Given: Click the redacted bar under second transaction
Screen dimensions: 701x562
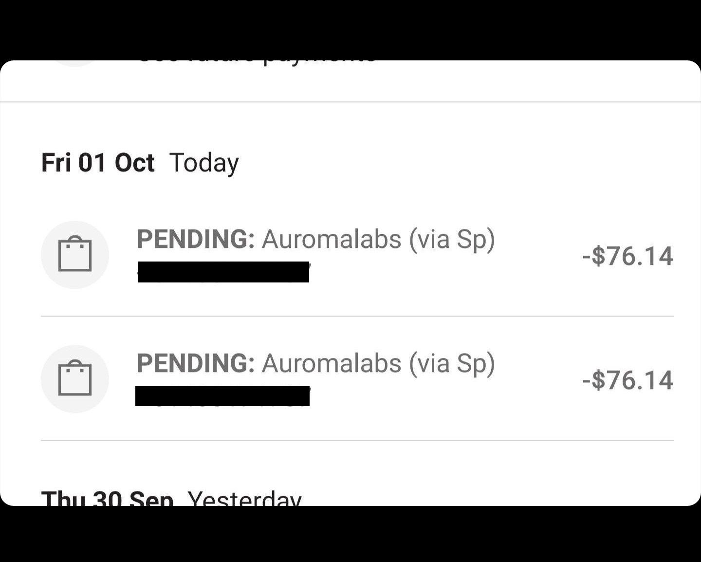Looking at the screenshot, I should point(222,396).
